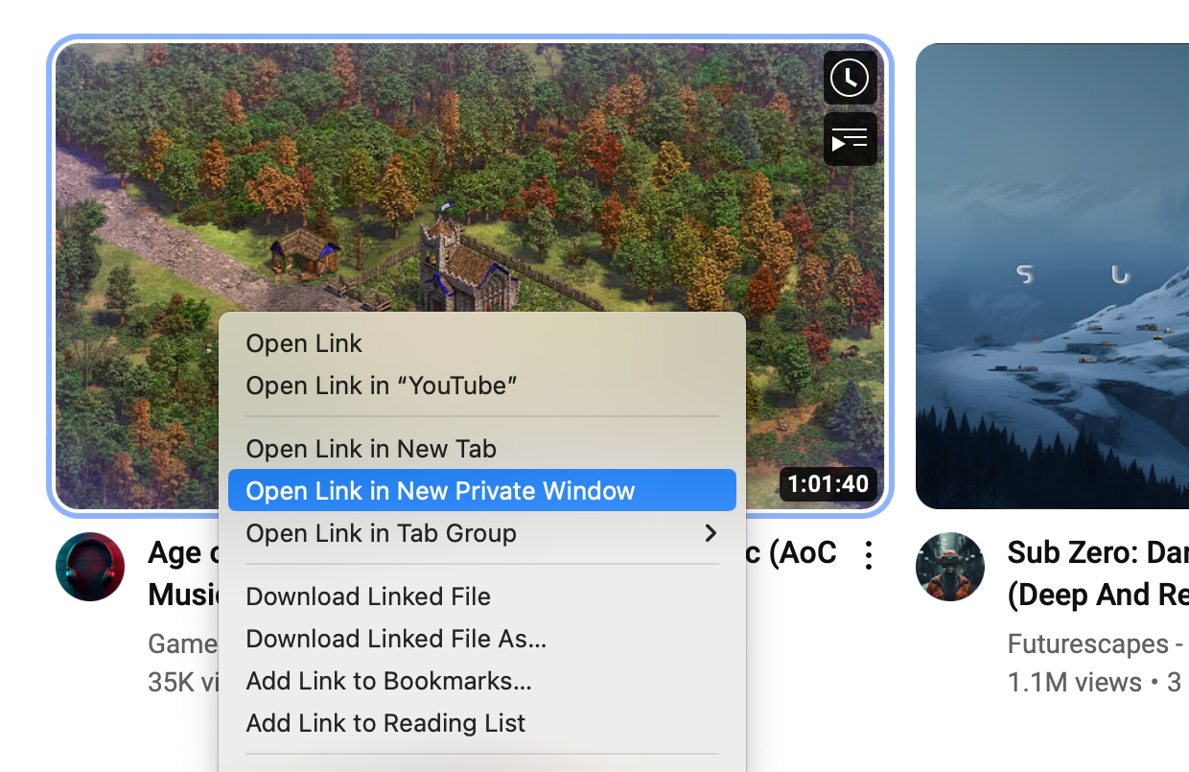Click the 1:01:40 duration badge

(x=828, y=484)
